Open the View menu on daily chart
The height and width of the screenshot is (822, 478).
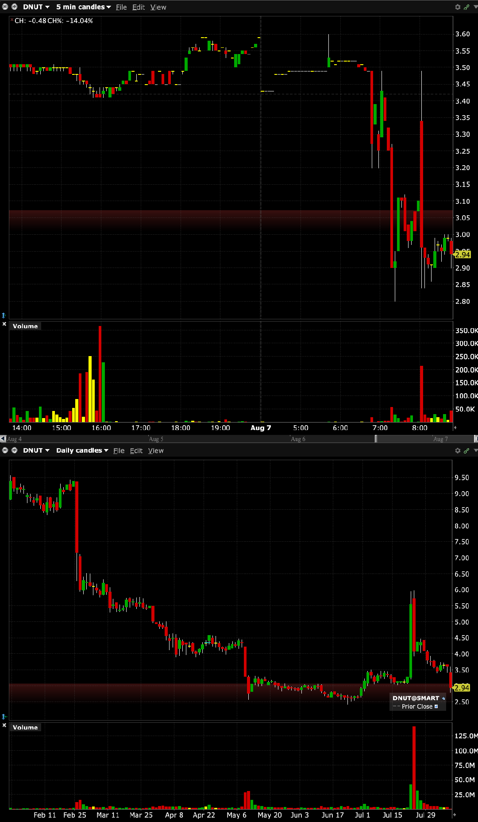[x=156, y=451]
